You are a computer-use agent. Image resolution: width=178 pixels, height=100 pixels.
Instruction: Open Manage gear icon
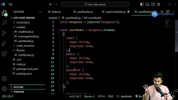(x=4, y=89)
